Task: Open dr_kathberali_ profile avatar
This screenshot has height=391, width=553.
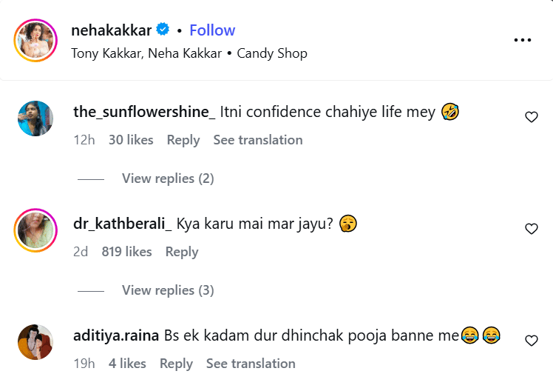Action: pos(35,230)
